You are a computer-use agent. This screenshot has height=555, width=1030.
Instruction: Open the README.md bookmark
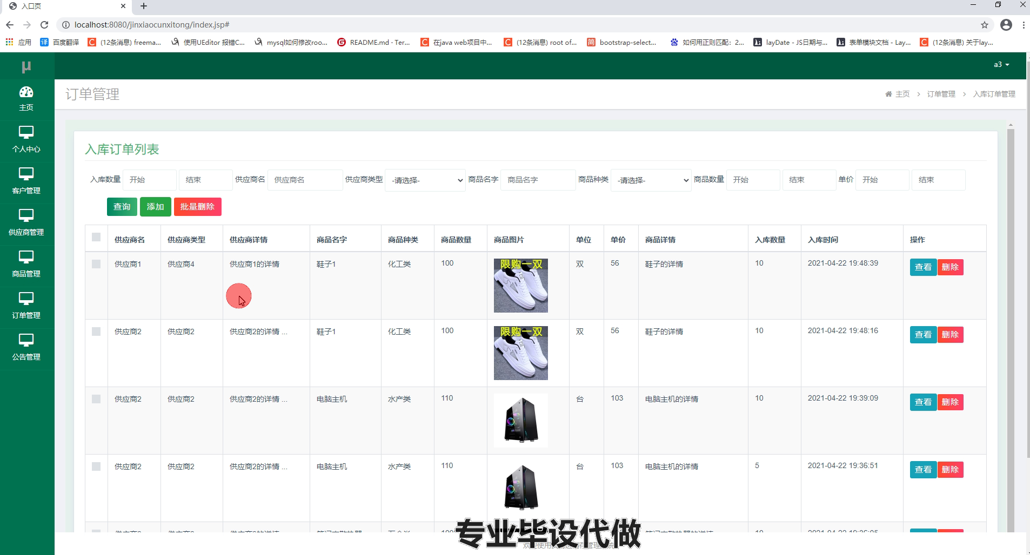373,42
